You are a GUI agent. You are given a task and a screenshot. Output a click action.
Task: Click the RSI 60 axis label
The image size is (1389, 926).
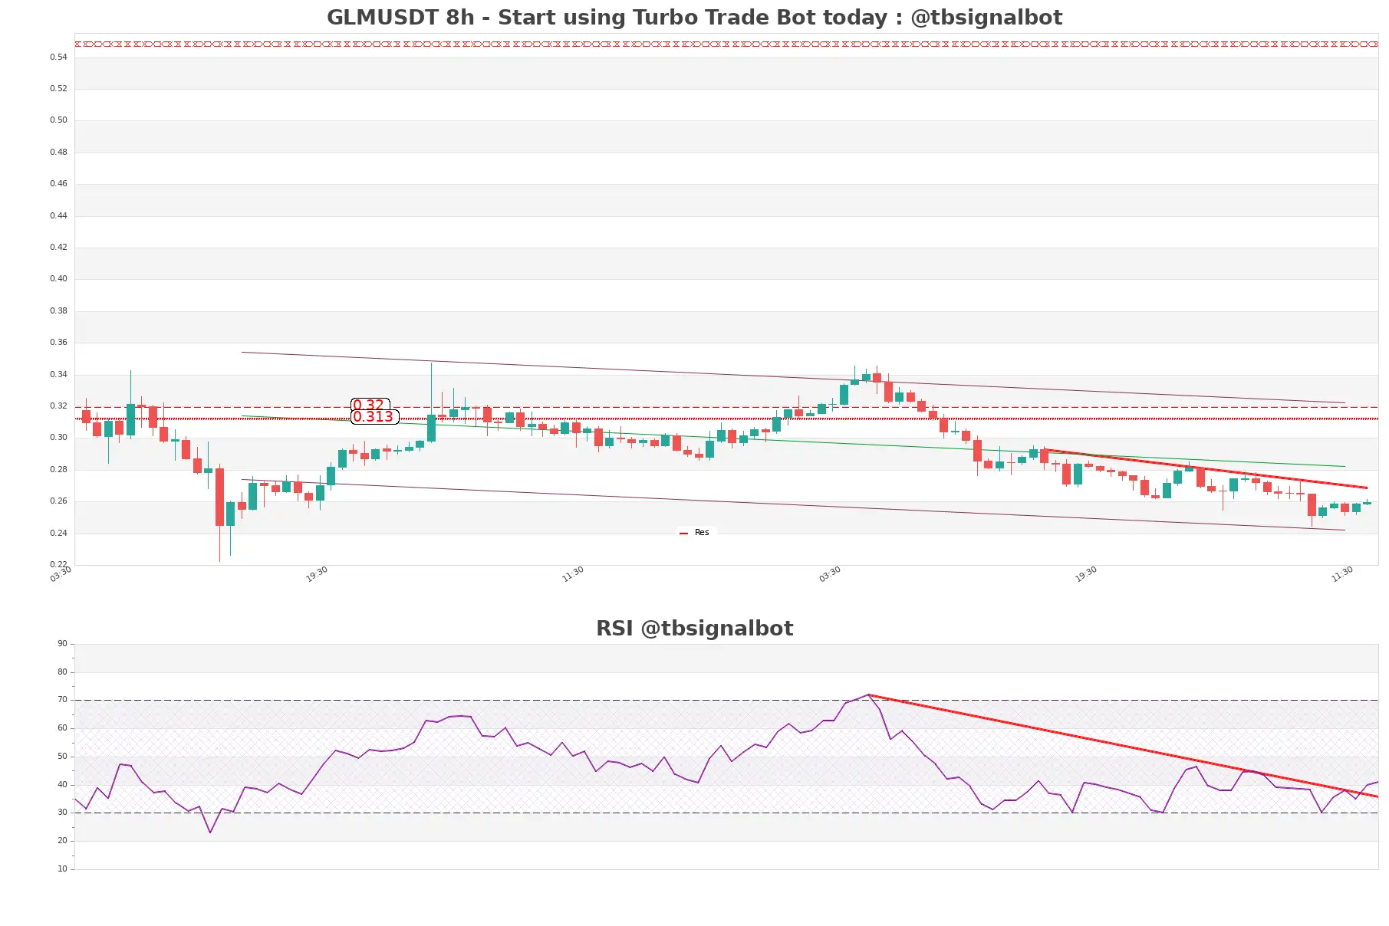[62, 728]
